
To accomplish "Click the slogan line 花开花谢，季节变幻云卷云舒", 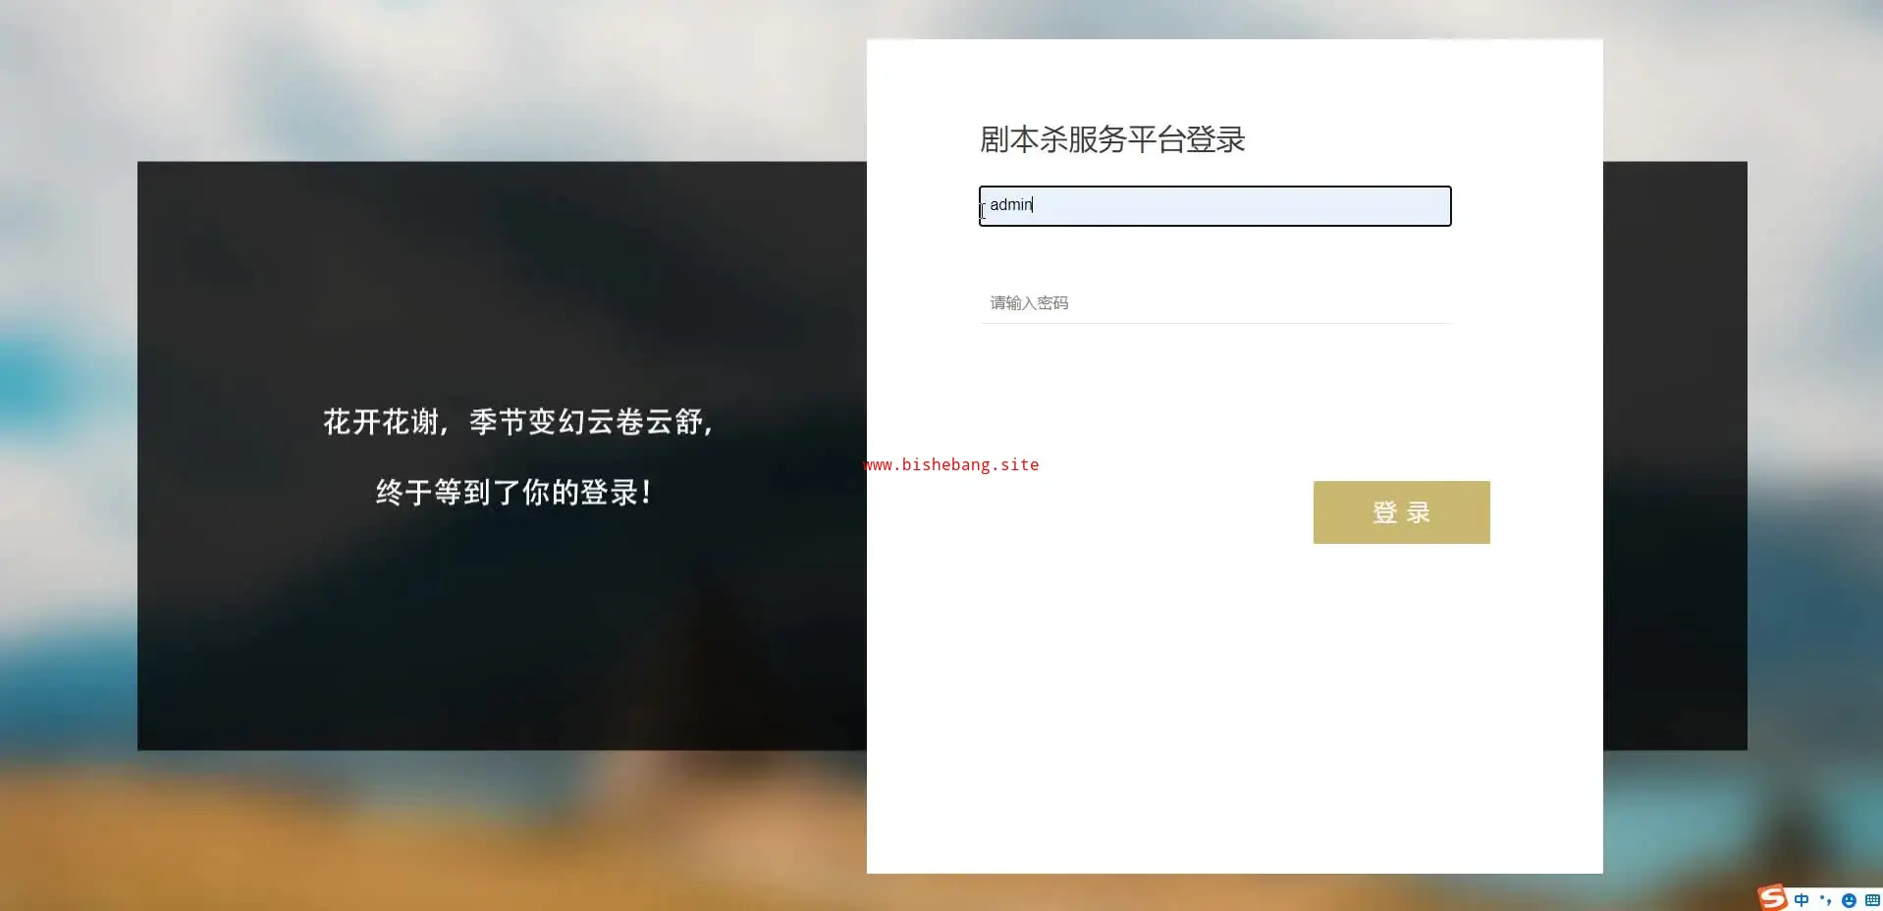I will (519, 422).
